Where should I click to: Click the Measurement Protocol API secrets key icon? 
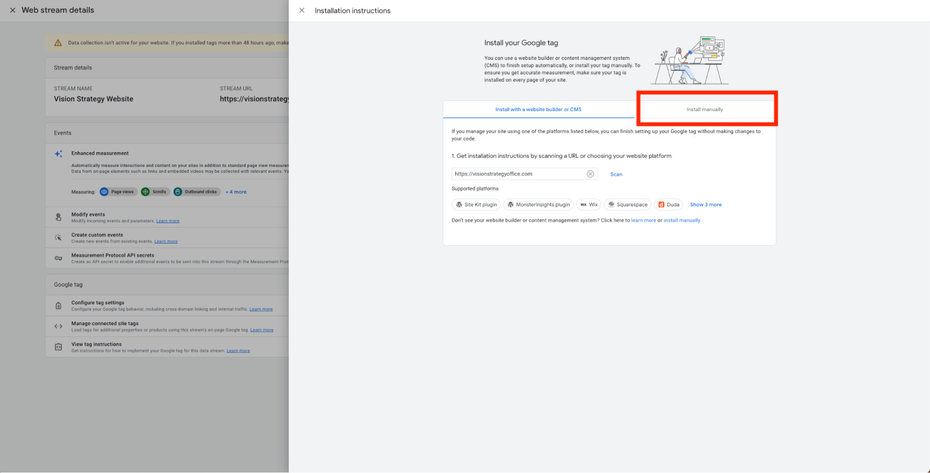59,258
